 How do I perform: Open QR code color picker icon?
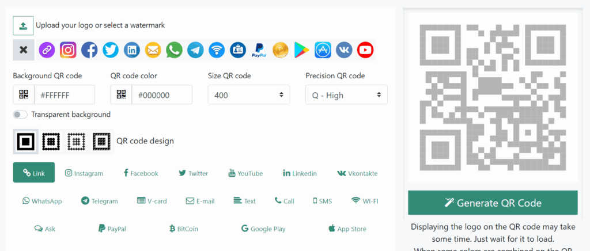(x=121, y=94)
